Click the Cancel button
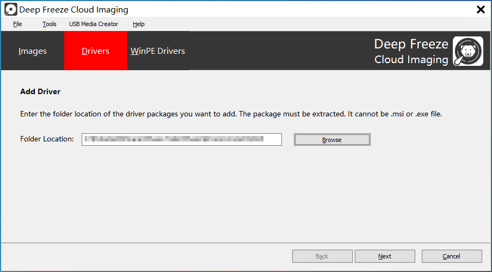Viewport: 492px width, 272px height. (x=452, y=256)
